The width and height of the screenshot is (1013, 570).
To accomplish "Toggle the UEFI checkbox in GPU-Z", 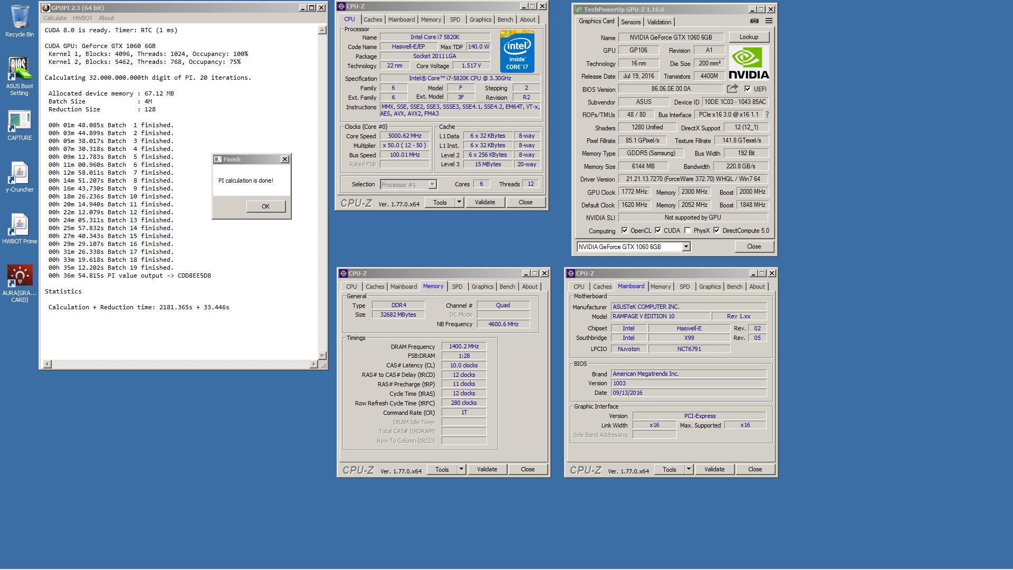I will (747, 89).
